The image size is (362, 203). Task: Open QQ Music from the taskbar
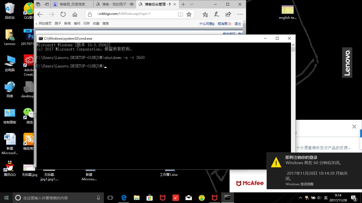coord(202,197)
